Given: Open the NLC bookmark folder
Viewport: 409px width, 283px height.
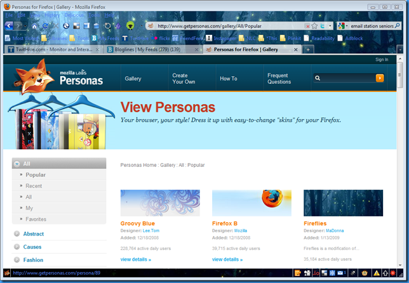Looking at the screenshot, I should (247, 38).
